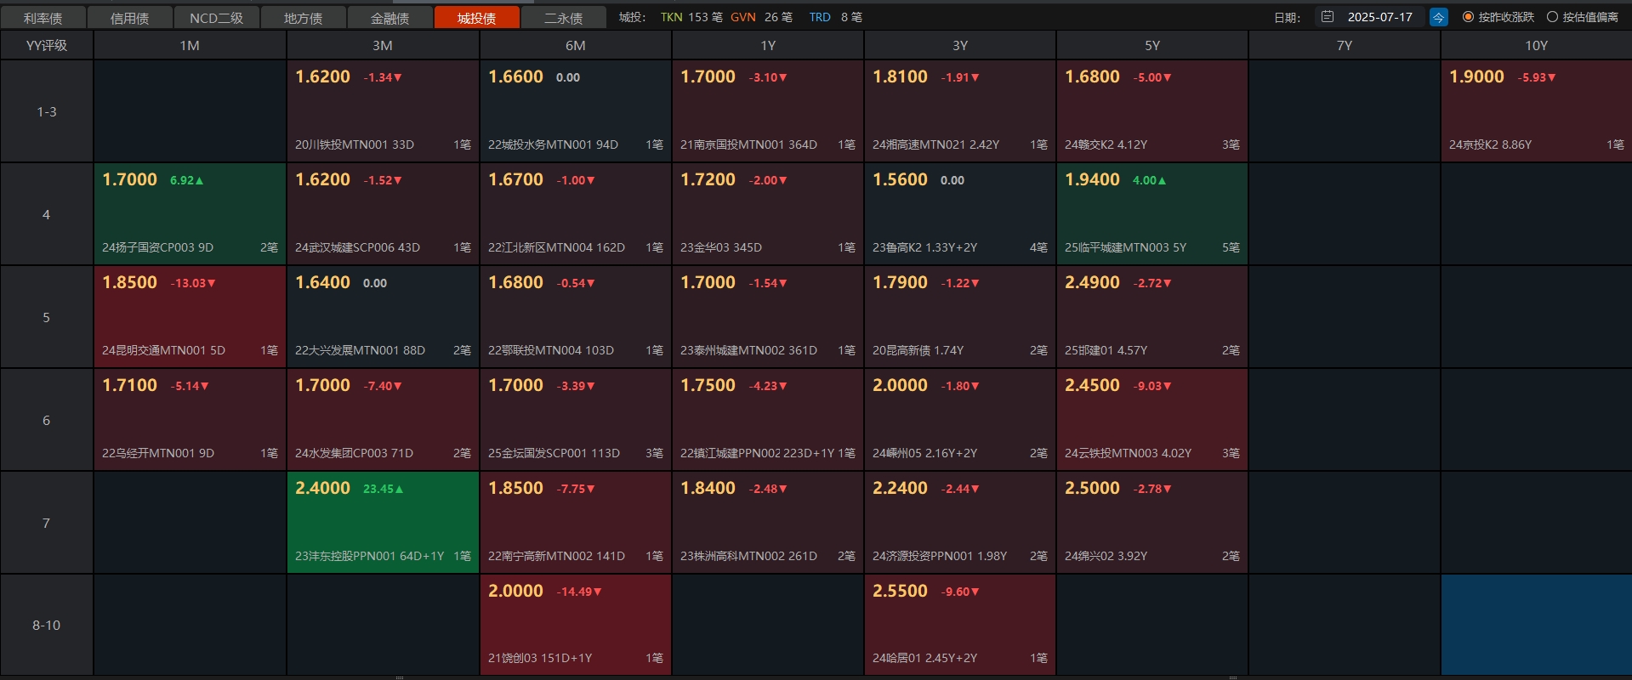
Task: Open the 23金华03 345D cell
Action: (x=768, y=214)
